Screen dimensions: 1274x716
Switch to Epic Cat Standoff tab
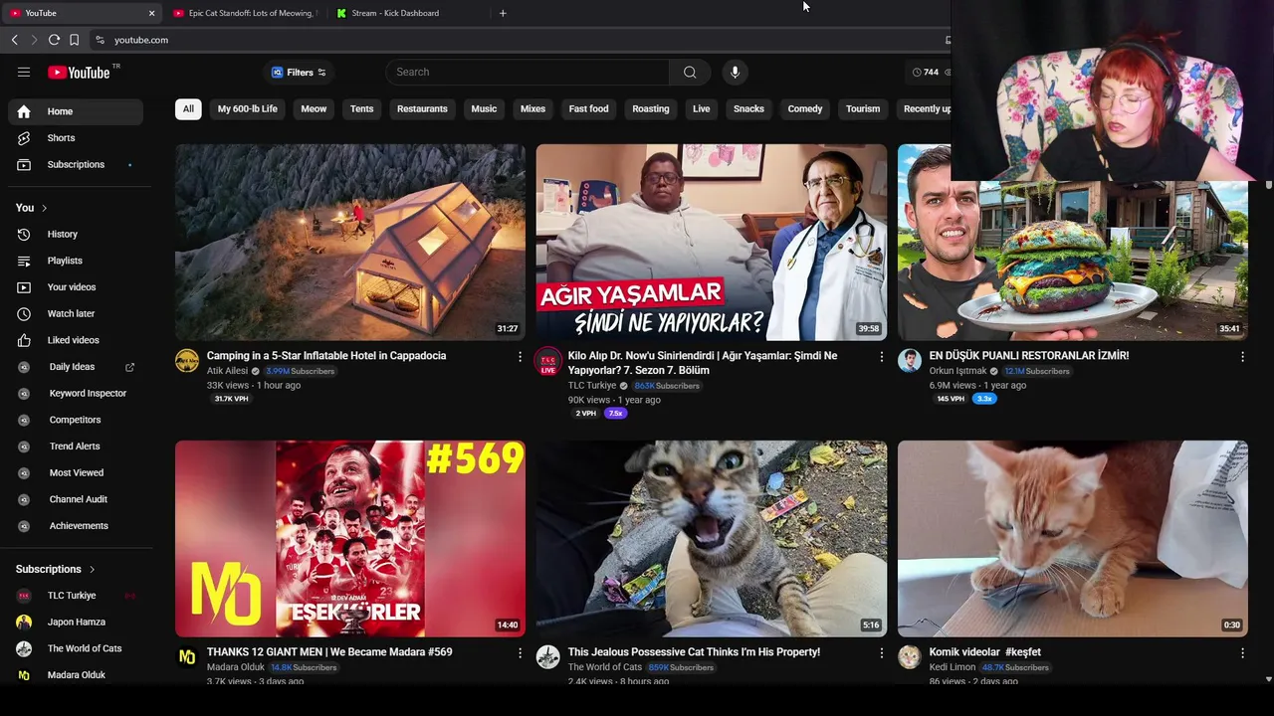click(244, 13)
